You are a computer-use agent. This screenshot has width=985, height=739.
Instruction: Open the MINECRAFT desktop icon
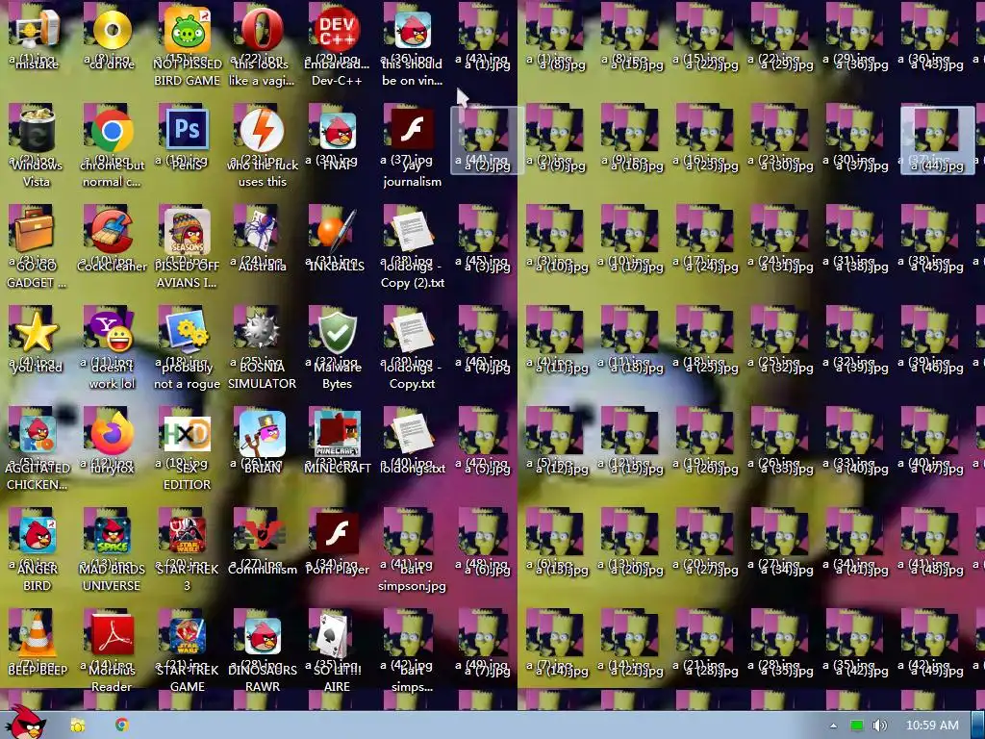point(338,435)
